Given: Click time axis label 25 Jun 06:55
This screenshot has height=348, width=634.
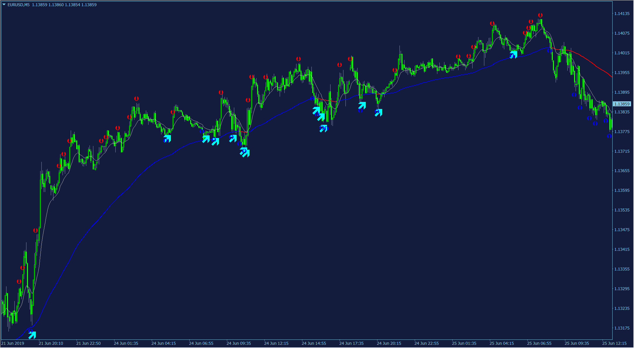Looking at the screenshot, I should point(539,343).
